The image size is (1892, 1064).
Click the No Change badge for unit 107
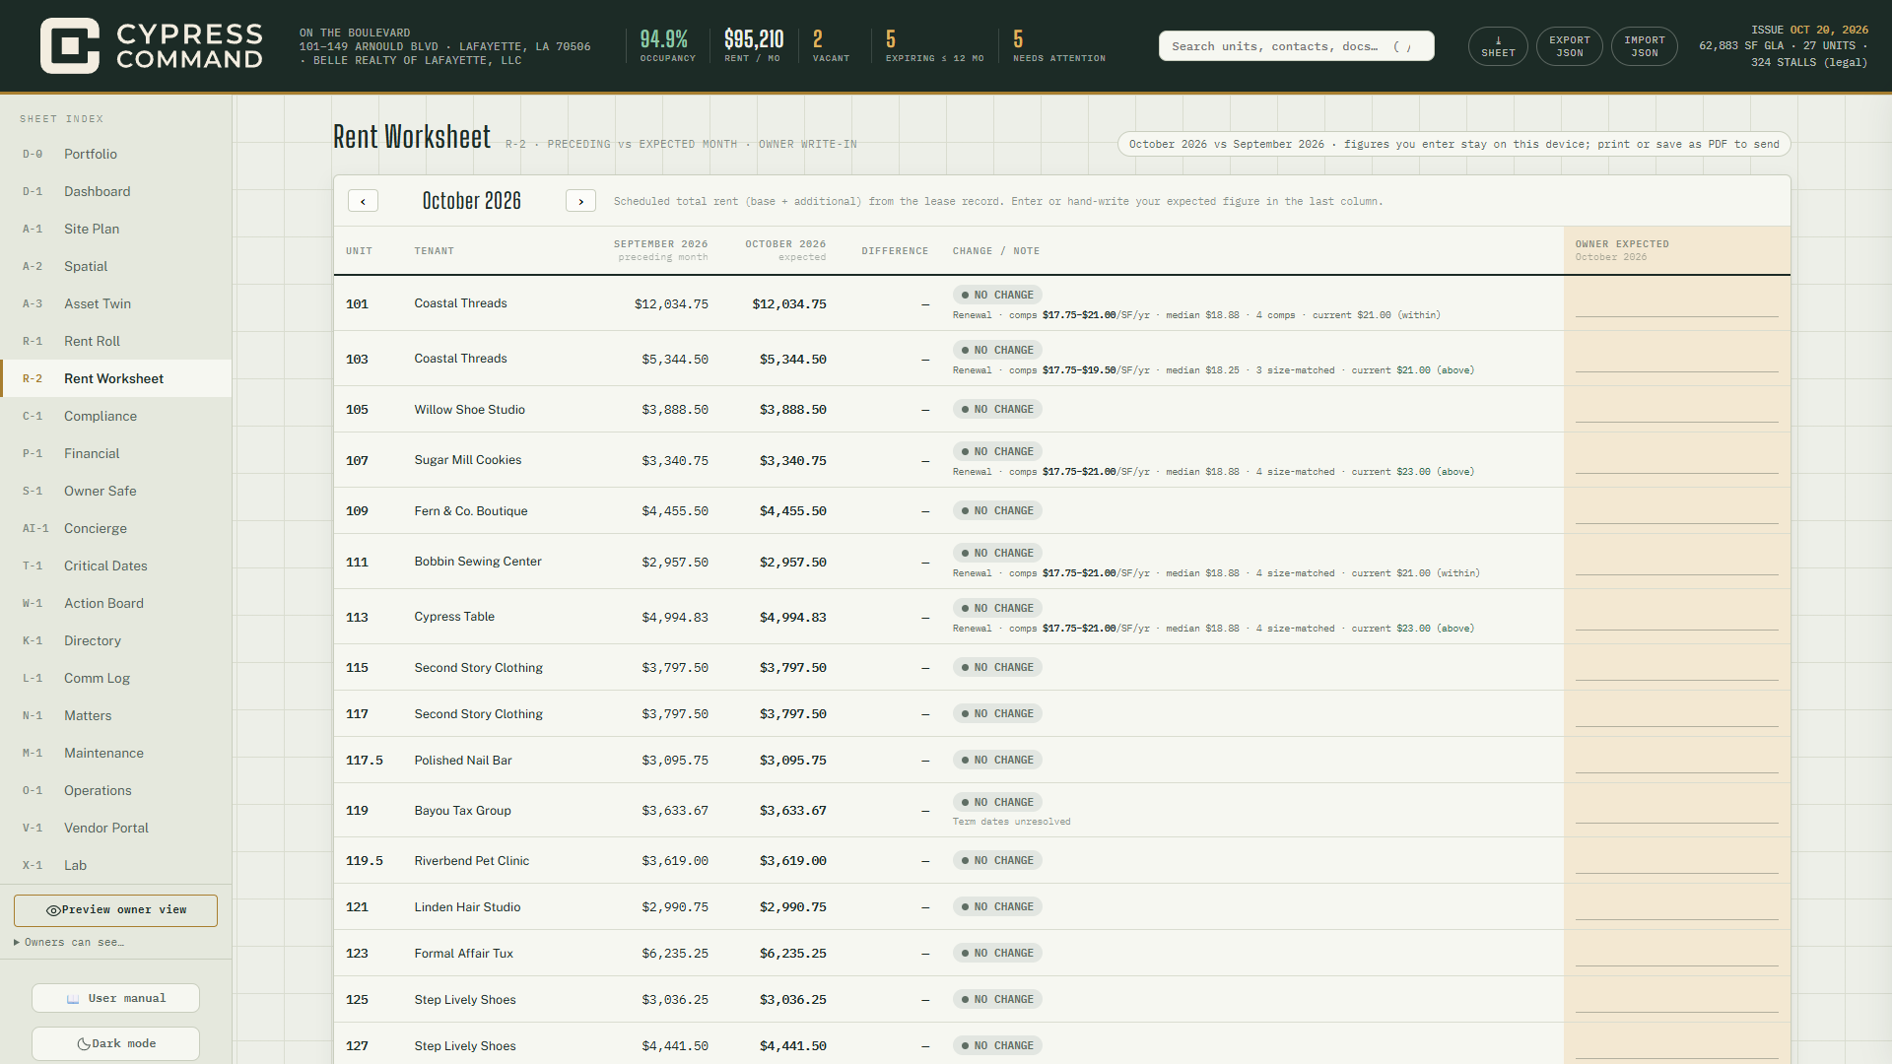(x=997, y=451)
